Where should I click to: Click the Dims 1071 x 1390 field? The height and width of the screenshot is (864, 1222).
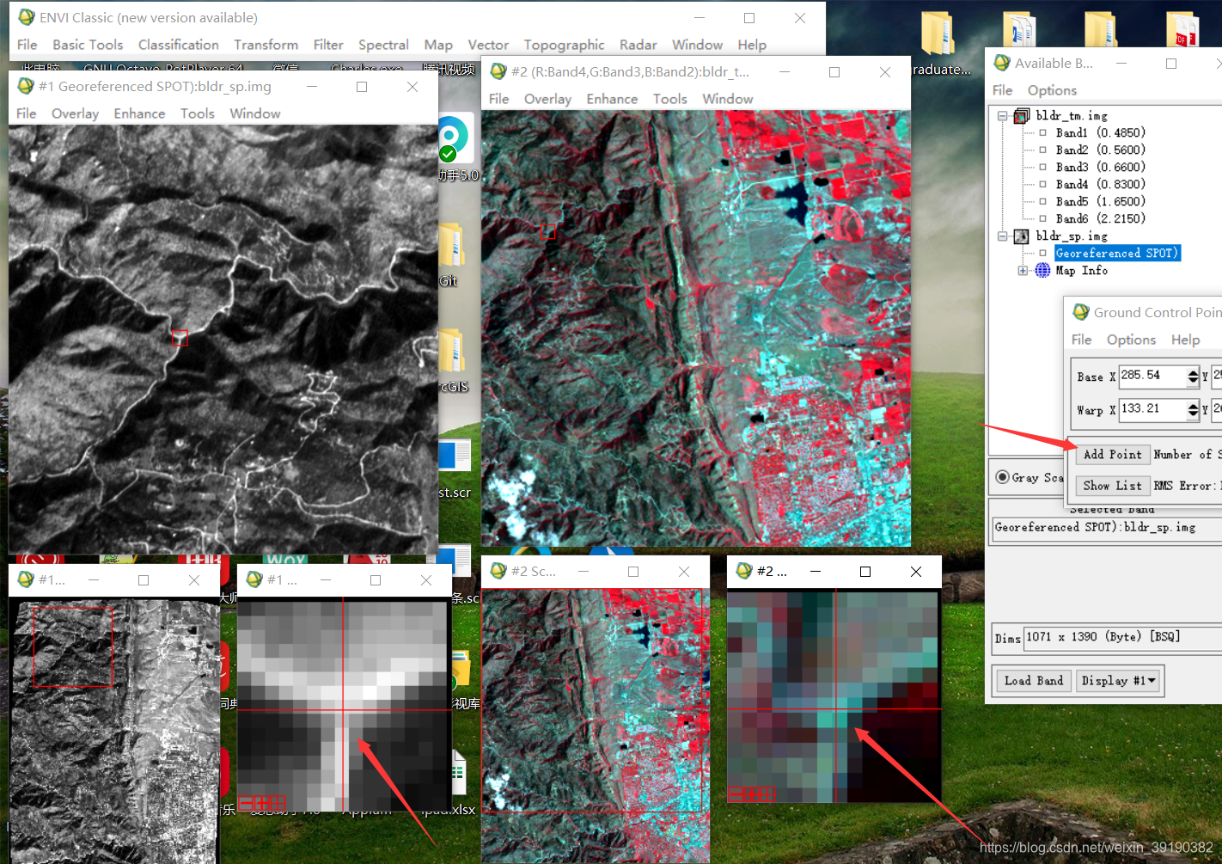(1122, 637)
